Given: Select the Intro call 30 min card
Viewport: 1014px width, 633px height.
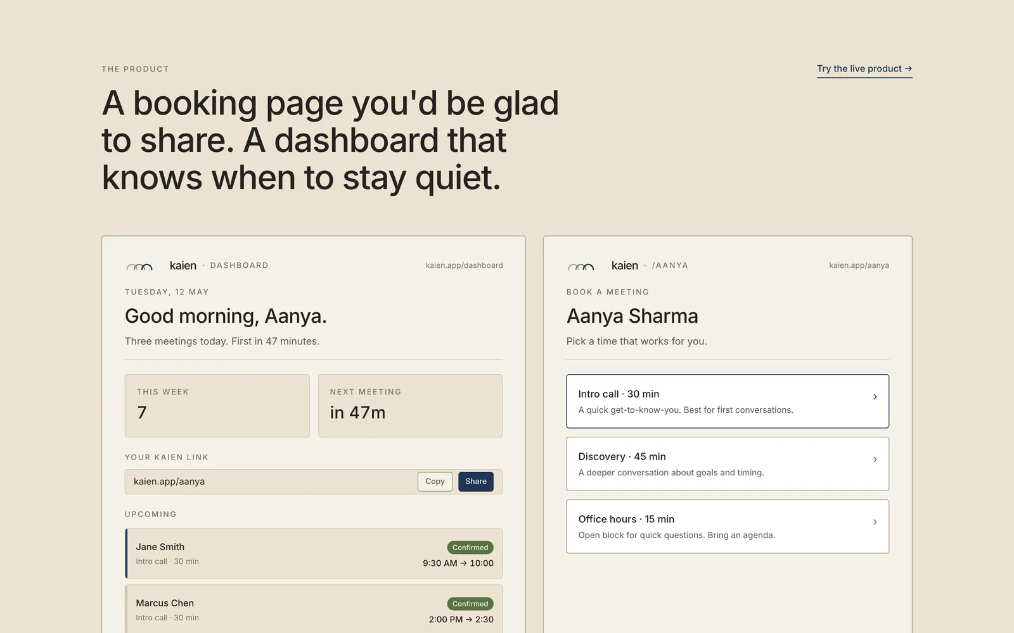Looking at the screenshot, I should 728,401.
